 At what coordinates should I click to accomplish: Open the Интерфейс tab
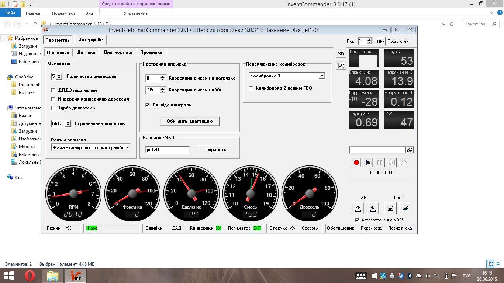pos(90,40)
